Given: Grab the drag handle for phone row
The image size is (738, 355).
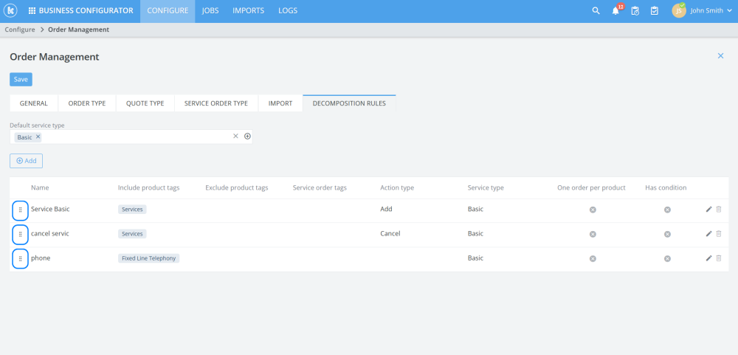Looking at the screenshot, I should 20,258.
